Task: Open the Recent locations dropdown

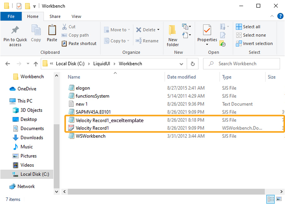Action: pyautogui.click(x=28, y=64)
